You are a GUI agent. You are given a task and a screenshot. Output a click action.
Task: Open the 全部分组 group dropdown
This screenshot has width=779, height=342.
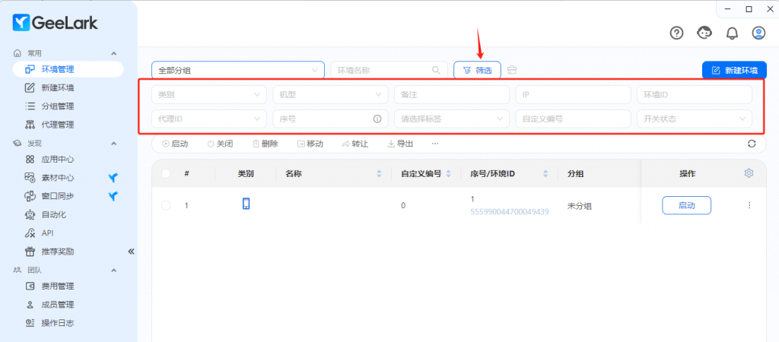click(x=237, y=70)
